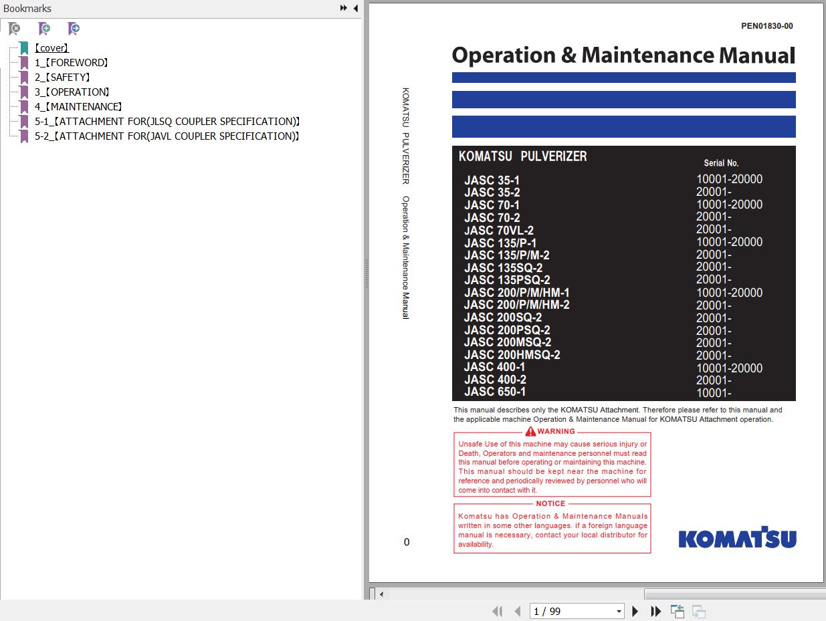Click the model line JASC 650-1
826x621 pixels.
coord(495,392)
